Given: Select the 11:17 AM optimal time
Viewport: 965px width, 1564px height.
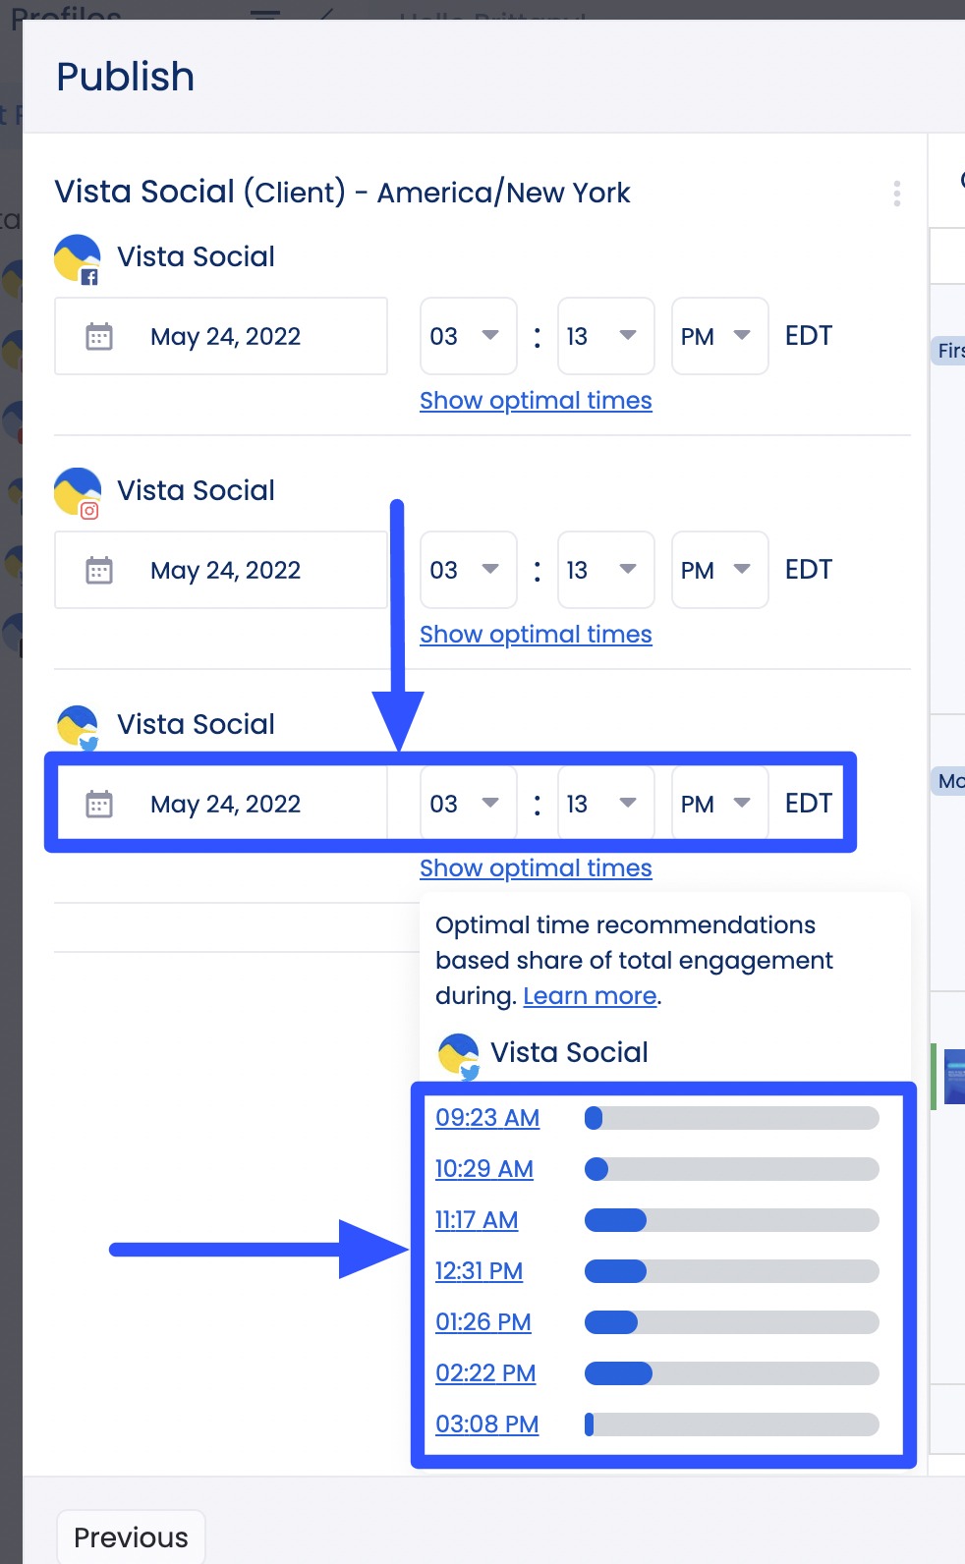Looking at the screenshot, I should pyautogui.click(x=477, y=1220).
